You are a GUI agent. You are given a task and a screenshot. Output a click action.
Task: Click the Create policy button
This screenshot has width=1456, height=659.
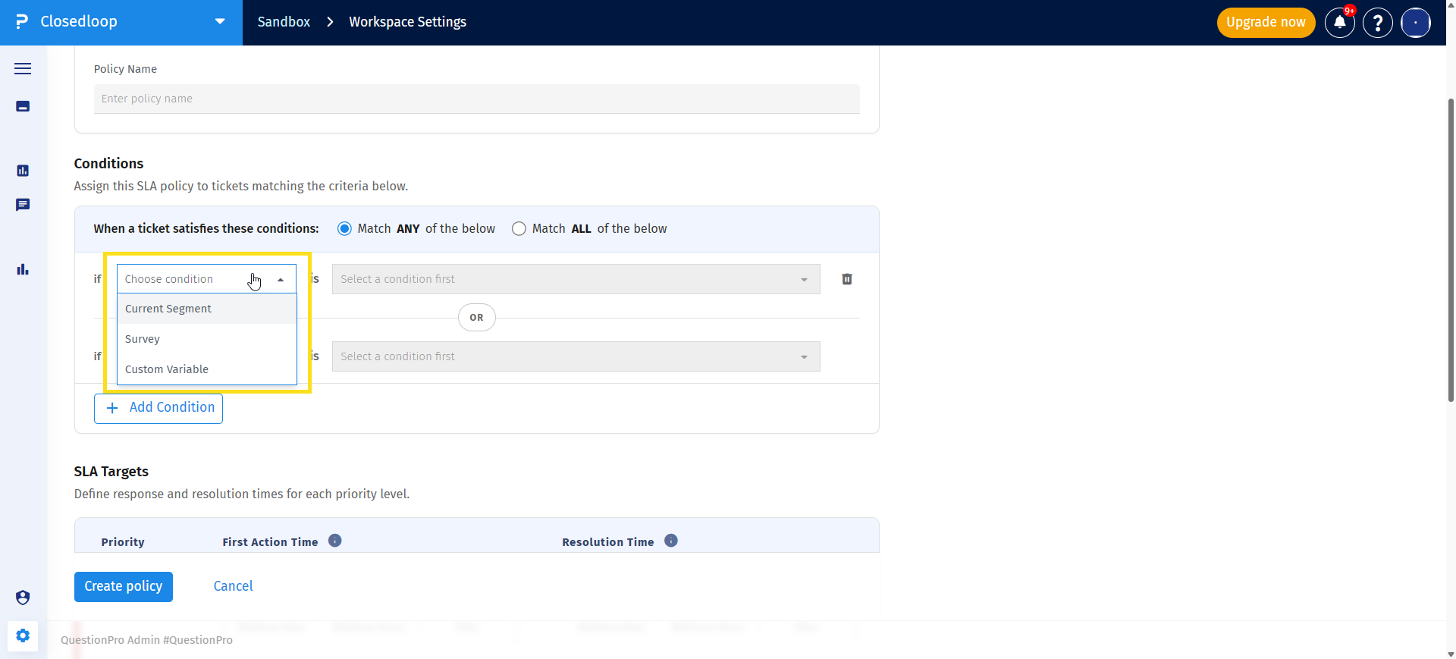(124, 586)
